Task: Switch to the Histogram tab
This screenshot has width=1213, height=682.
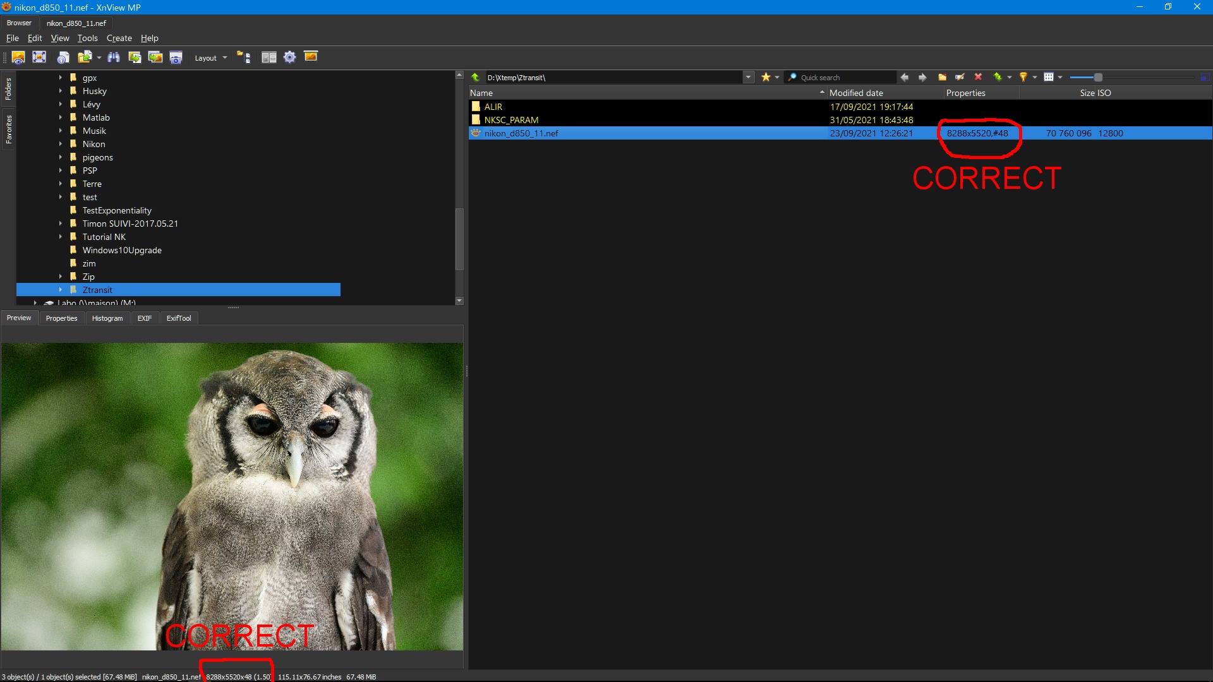Action: click(x=107, y=318)
